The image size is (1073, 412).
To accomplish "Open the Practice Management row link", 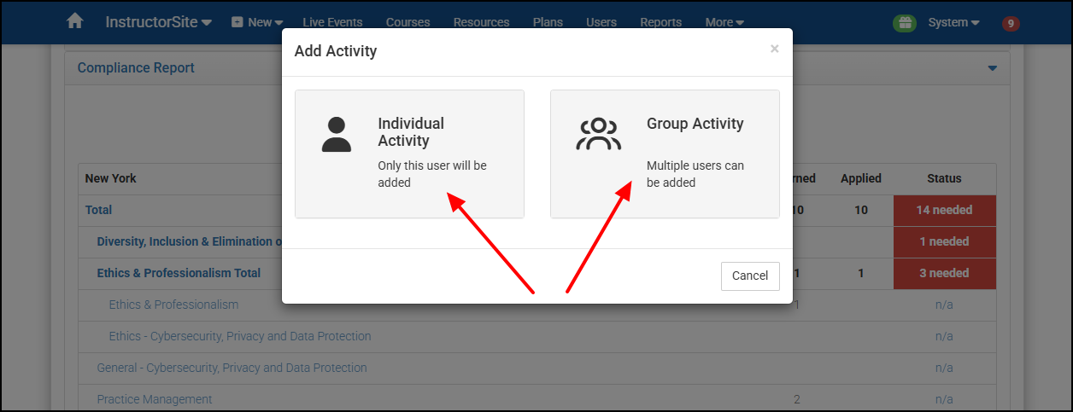I will coord(155,399).
